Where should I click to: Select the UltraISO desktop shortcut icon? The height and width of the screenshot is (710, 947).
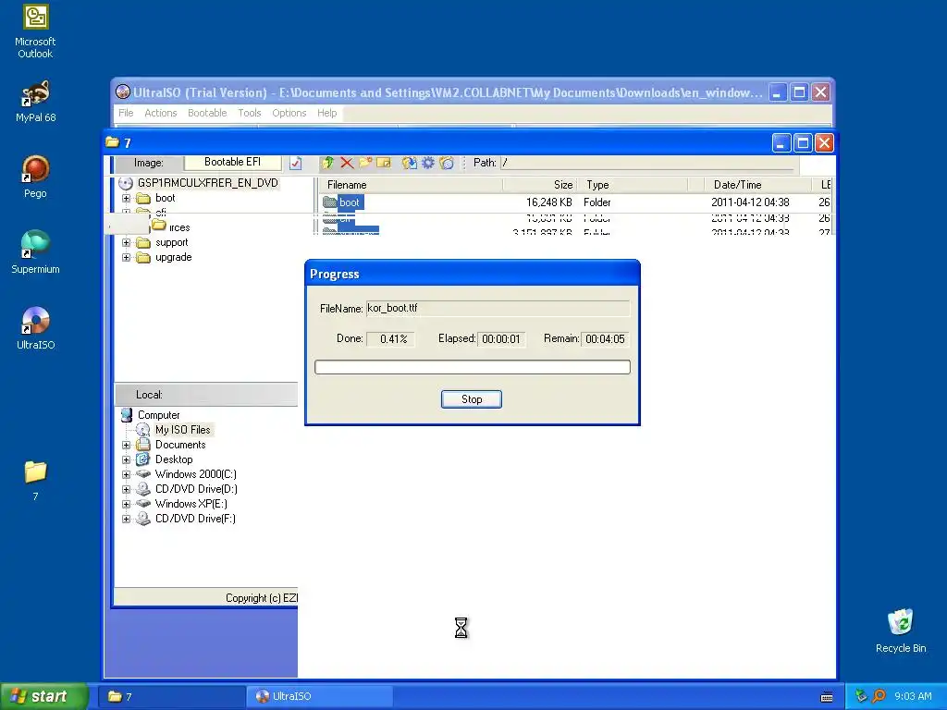(x=35, y=321)
